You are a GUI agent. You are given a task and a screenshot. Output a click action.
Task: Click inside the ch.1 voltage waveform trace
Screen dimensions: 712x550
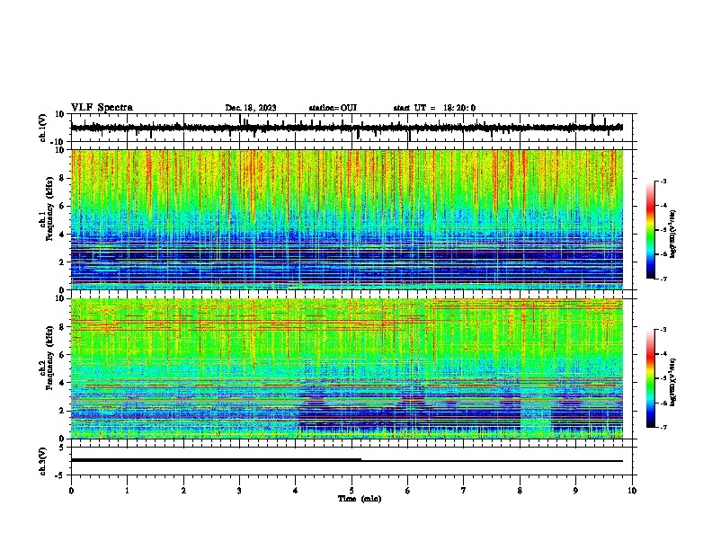pyautogui.click(x=346, y=128)
